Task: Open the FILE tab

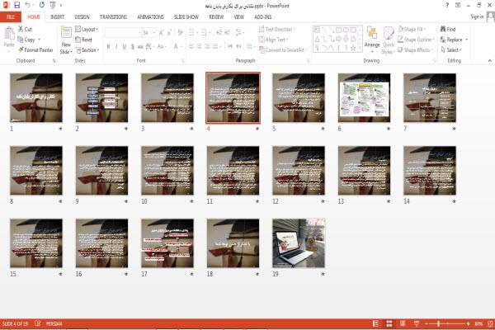Action: [x=11, y=17]
